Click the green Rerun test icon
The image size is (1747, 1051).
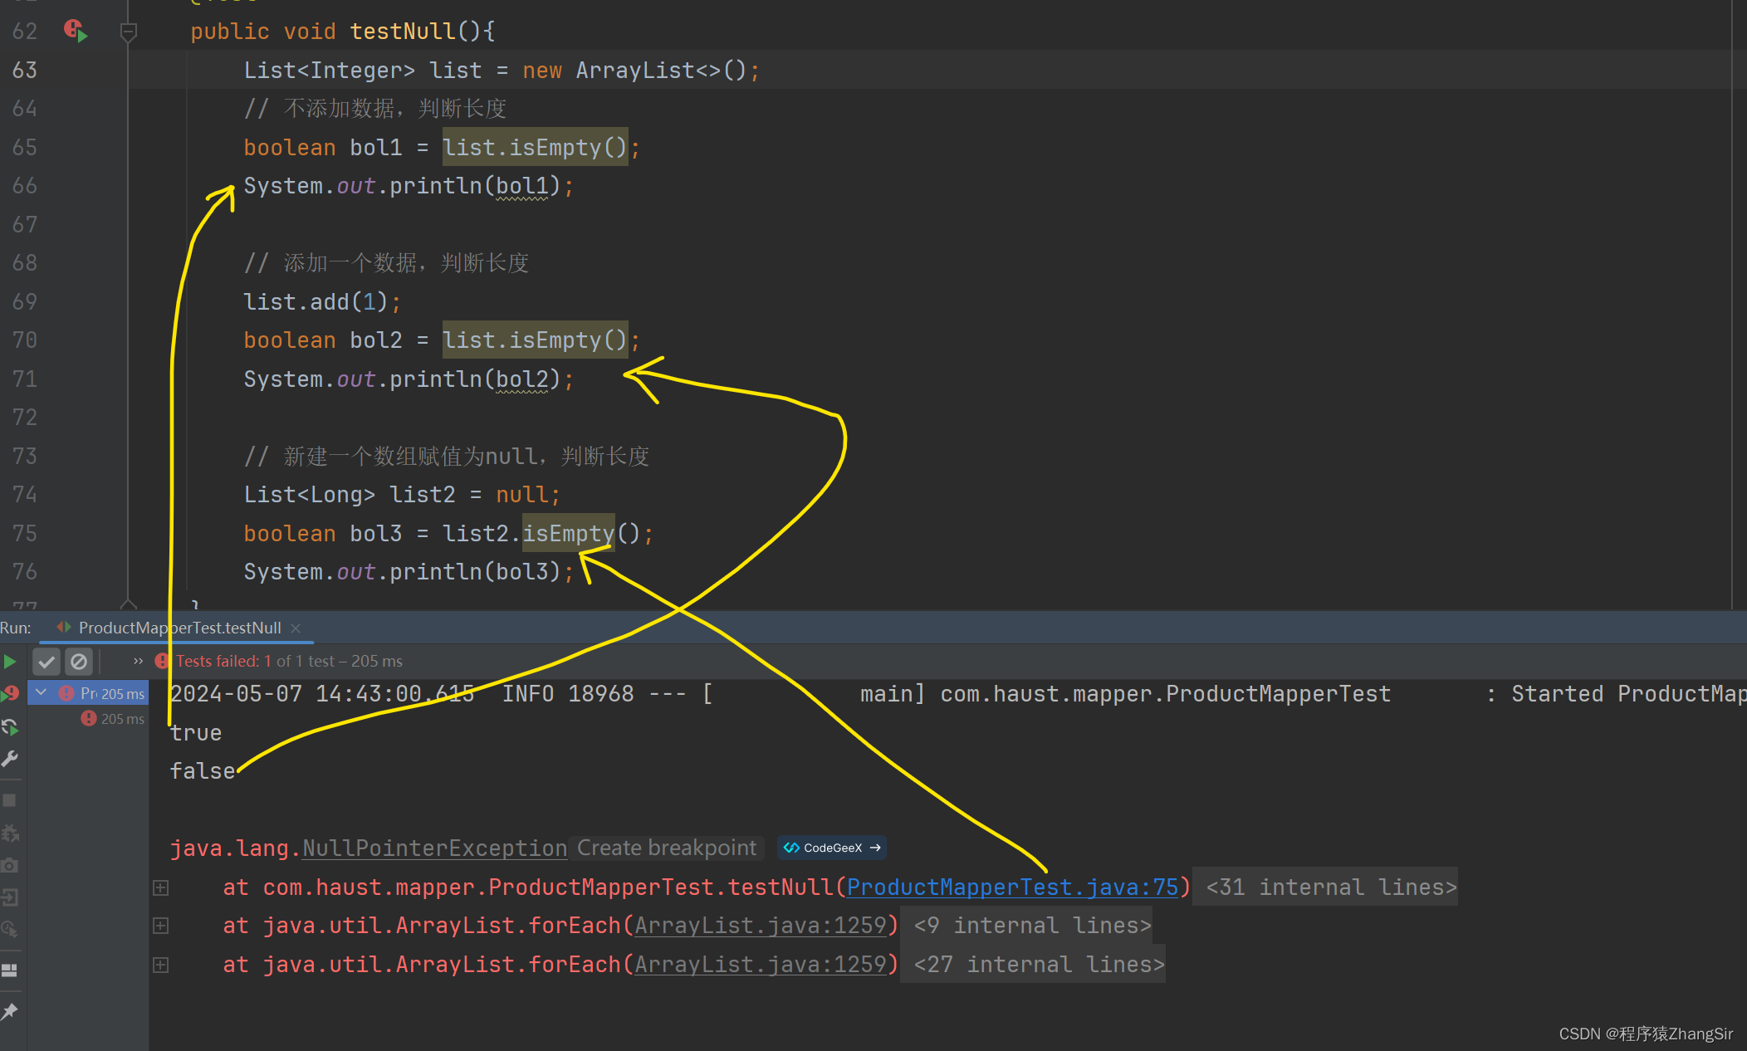point(10,662)
